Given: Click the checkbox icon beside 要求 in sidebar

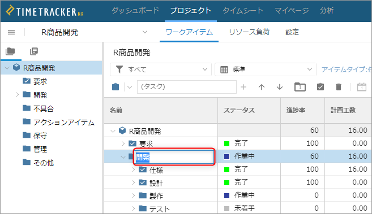Looking at the screenshot, I should 27,81.
